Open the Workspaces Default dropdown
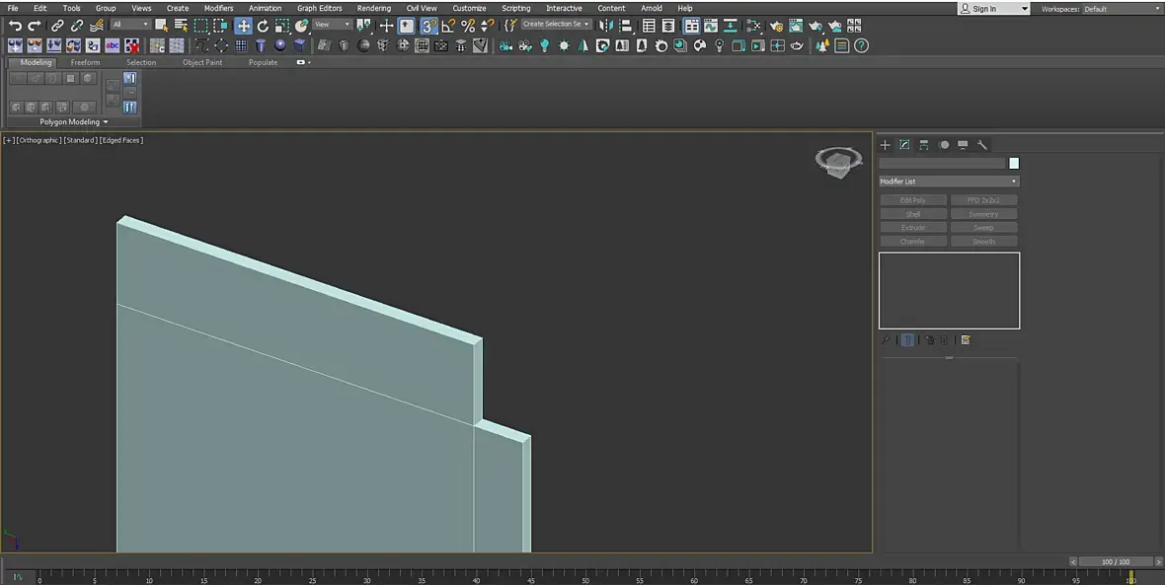 [1121, 9]
